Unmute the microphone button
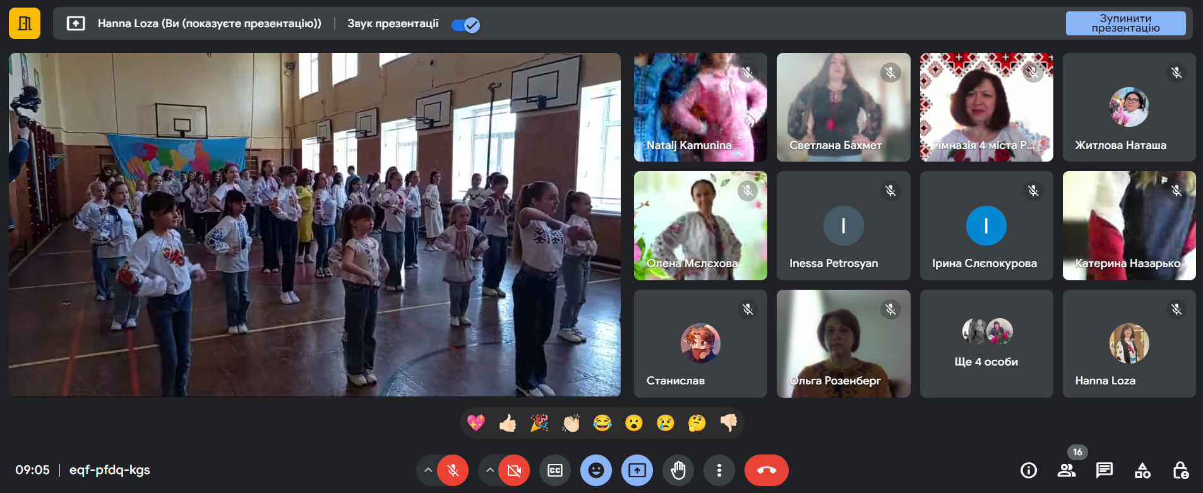 tap(453, 470)
